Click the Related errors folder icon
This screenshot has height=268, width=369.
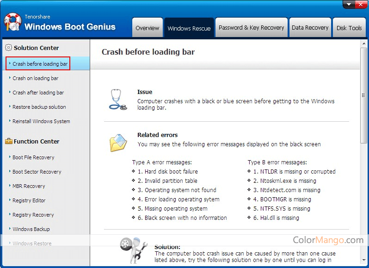pyautogui.click(x=118, y=143)
